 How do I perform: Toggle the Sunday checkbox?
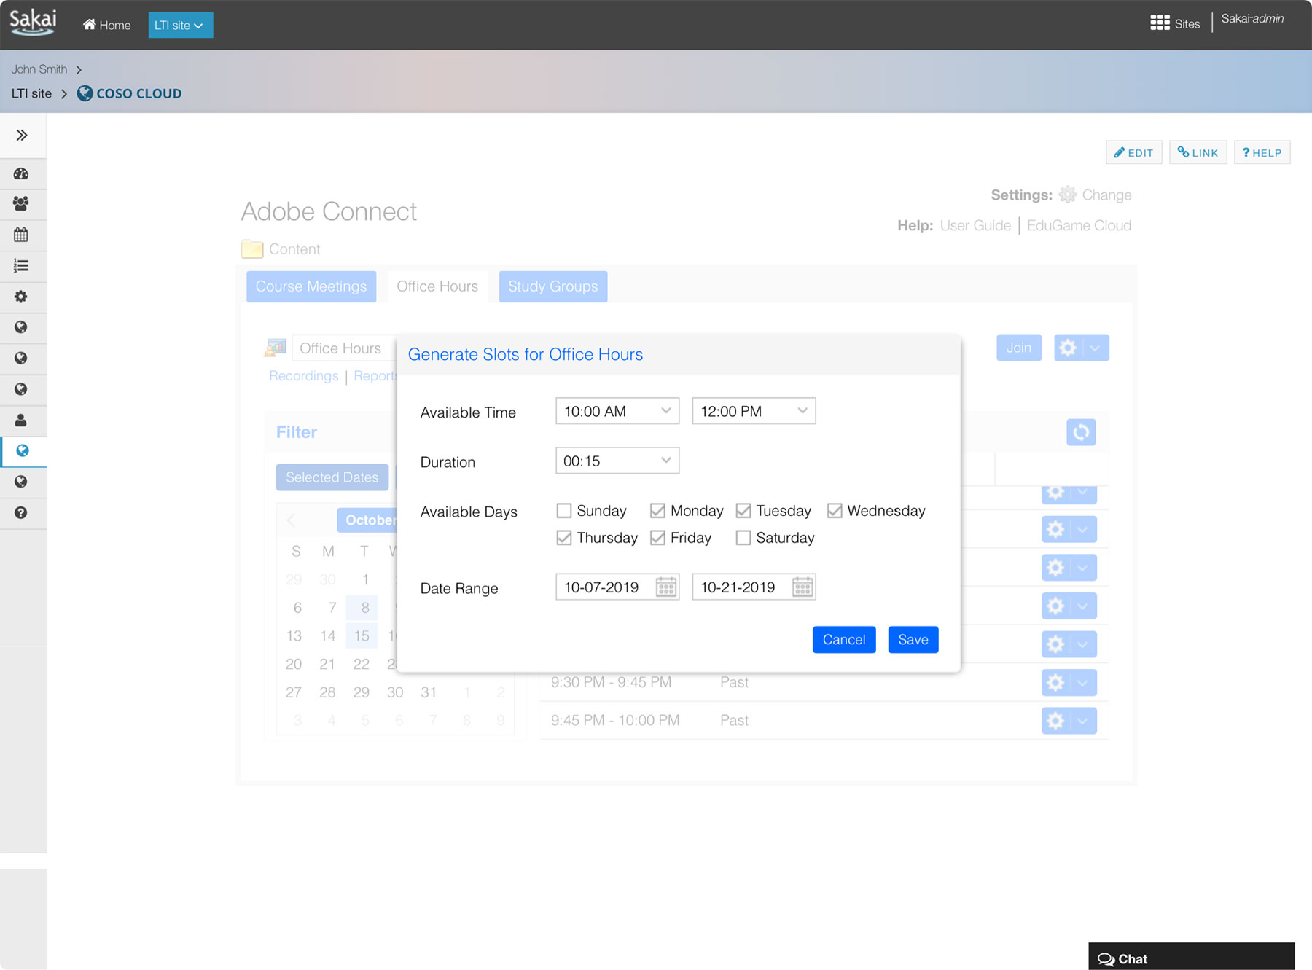(563, 510)
